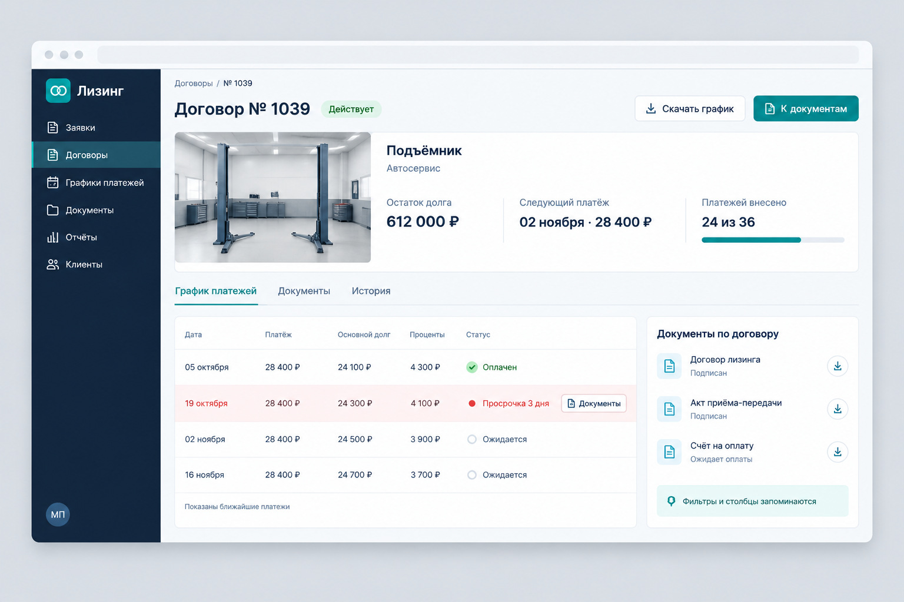Image resolution: width=904 pixels, height=602 pixels.
Task: Click the green Оплачен check icon
Action: [x=472, y=367]
